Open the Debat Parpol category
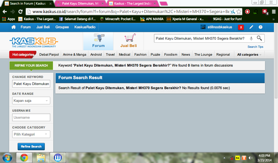Image resolution: width=278 pixels, height=163 pixels. point(49,55)
